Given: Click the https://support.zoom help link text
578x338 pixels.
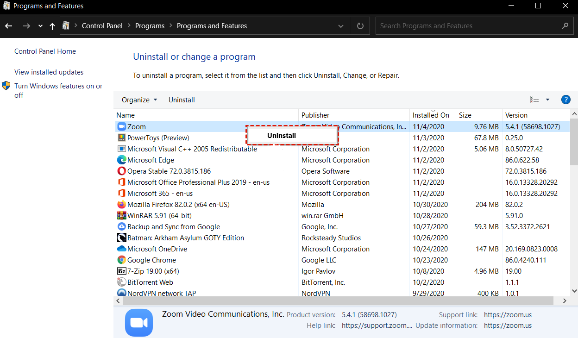Looking at the screenshot, I should (377, 325).
